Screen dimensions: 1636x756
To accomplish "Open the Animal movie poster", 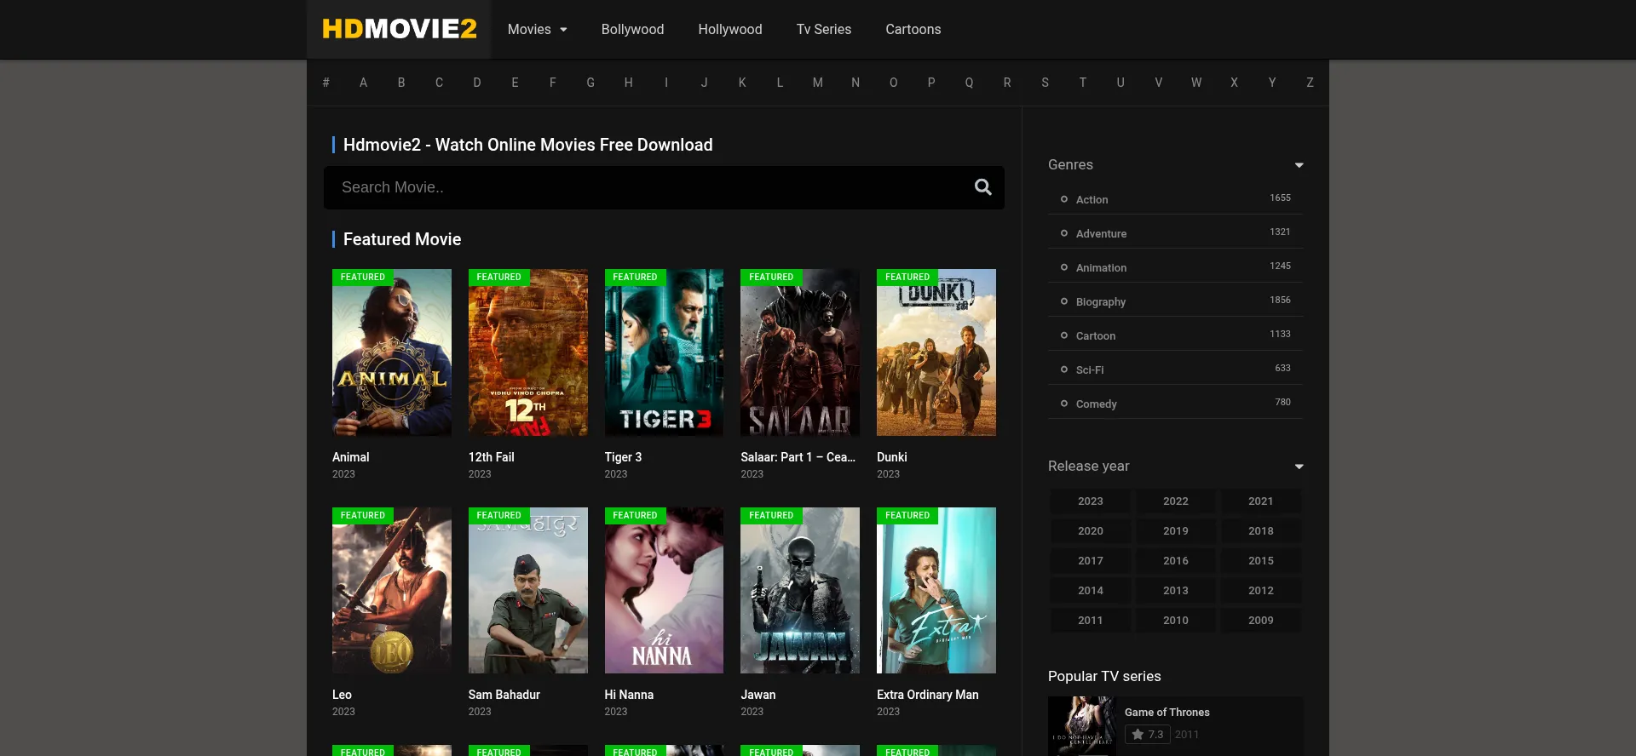I will tap(391, 352).
